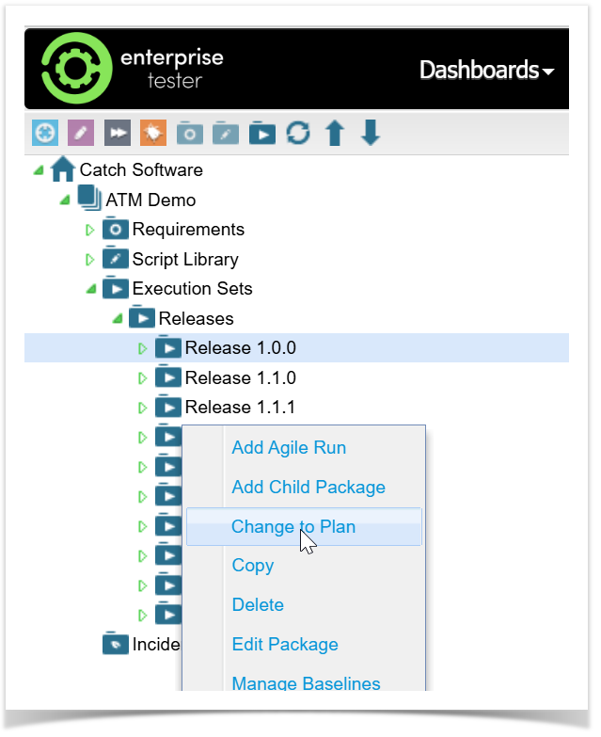Image resolution: width=601 pixels, height=737 pixels.
Task: Click the move up arrow icon
Action: tap(335, 133)
